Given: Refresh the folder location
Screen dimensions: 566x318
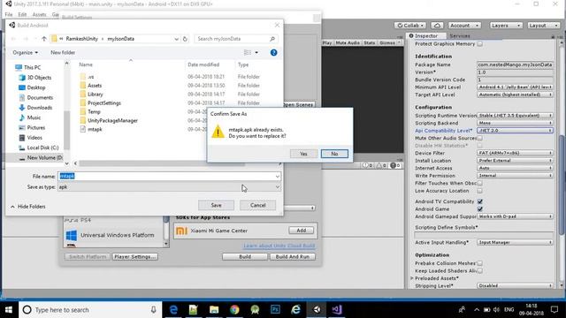Looking at the screenshot, I should pyautogui.click(x=185, y=39).
